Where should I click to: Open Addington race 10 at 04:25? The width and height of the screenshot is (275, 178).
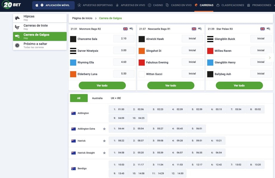tap(138, 118)
